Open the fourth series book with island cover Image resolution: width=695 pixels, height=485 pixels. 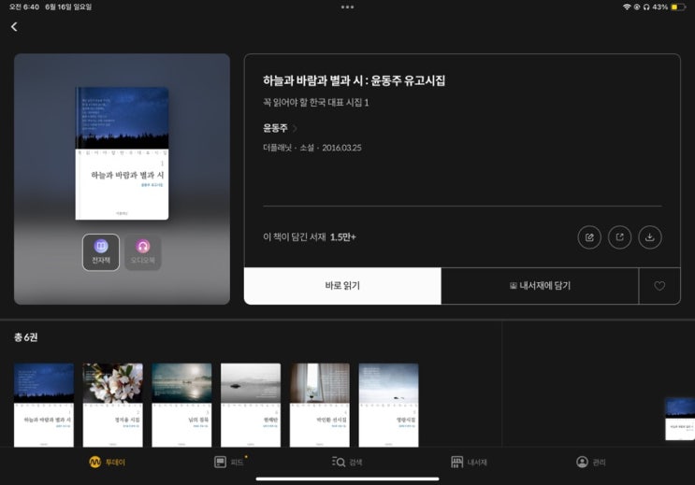[251, 405]
